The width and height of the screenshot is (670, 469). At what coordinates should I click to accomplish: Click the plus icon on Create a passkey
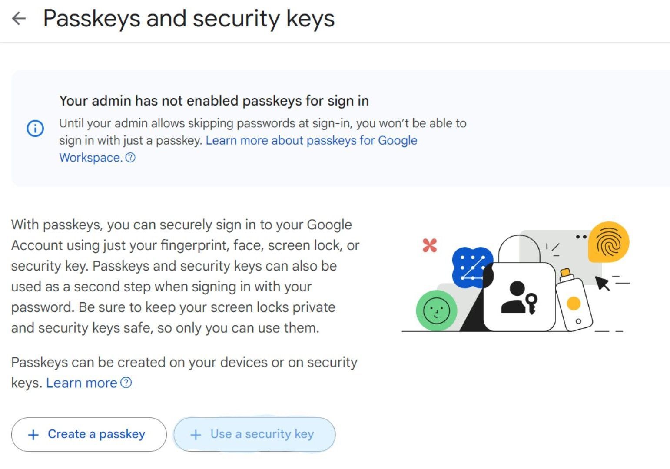pos(33,435)
